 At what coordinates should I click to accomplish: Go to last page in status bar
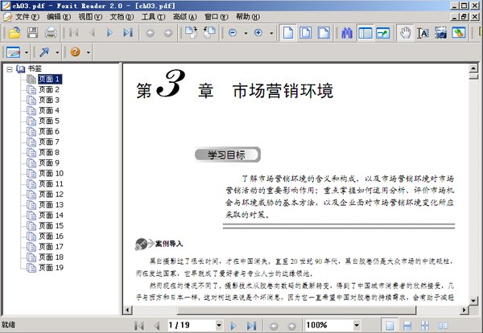(251, 325)
